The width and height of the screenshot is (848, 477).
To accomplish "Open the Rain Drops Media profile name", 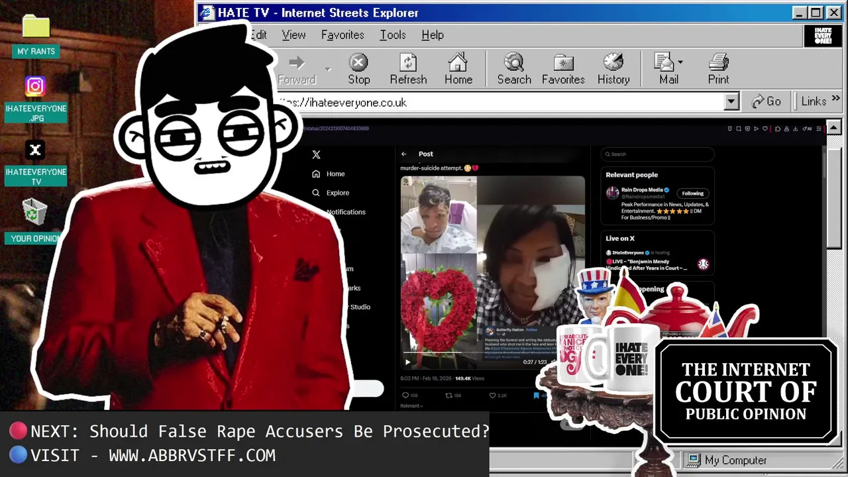I will 642,190.
